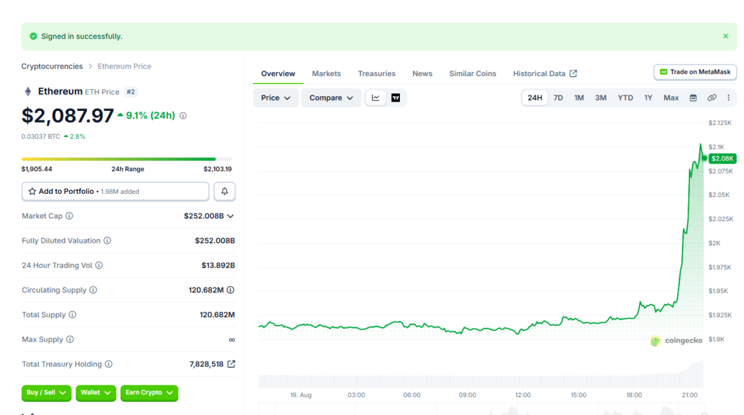Open Total Treasury Holding external link icon

231,364
